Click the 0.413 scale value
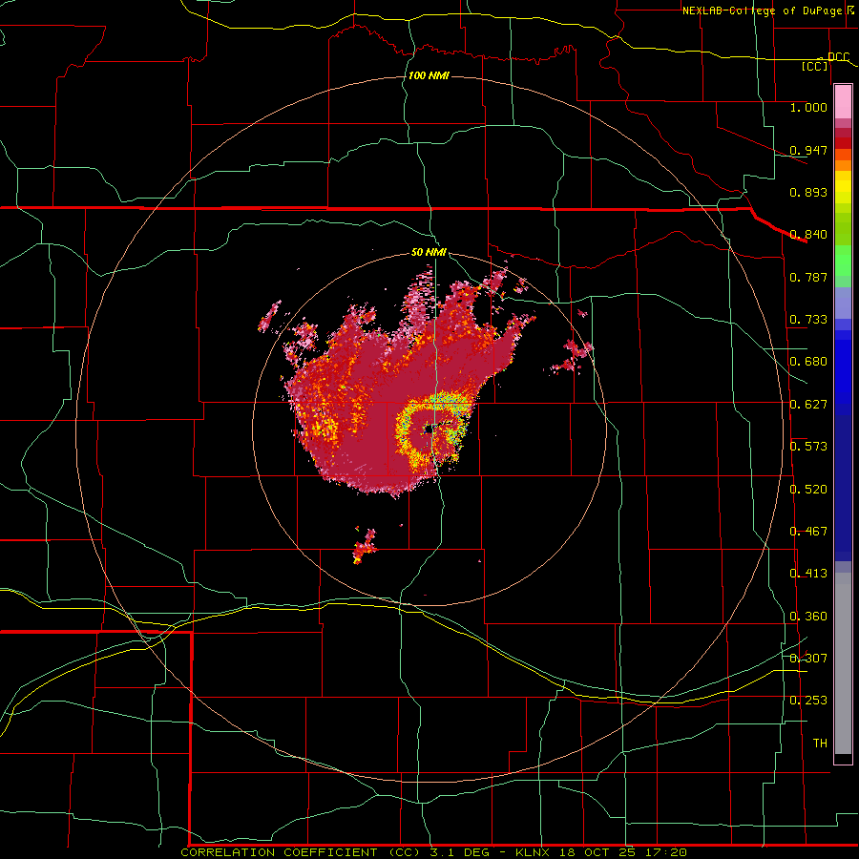 (808, 574)
